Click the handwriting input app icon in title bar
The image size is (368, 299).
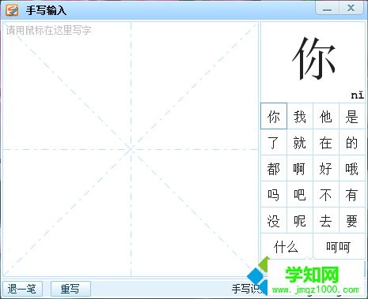coord(12,10)
